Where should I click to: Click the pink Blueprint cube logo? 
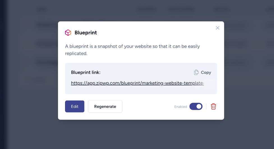click(x=68, y=32)
